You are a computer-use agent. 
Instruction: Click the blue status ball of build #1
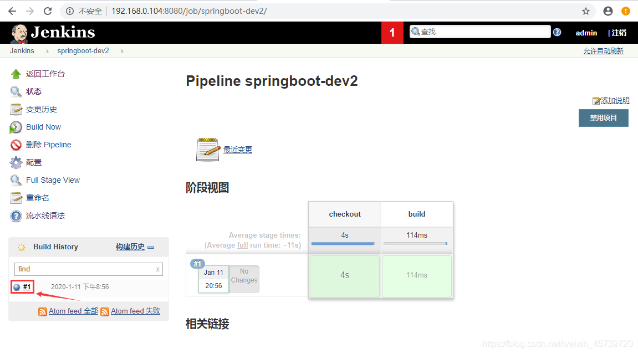pyautogui.click(x=17, y=287)
